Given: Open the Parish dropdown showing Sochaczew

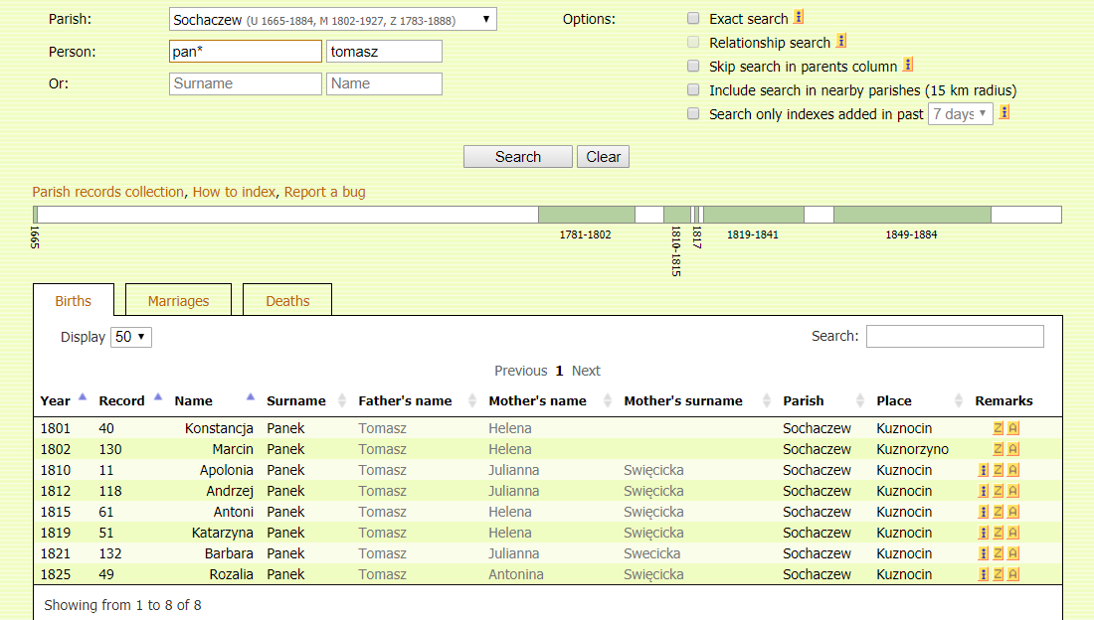Looking at the screenshot, I should pyautogui.click(x=332, y=19).
